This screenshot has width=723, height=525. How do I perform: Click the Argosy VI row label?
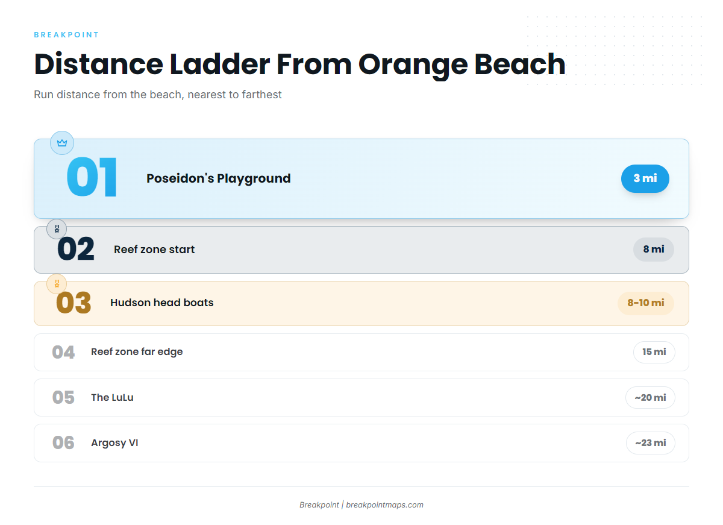pyautogui.click(x=114, y=443)
